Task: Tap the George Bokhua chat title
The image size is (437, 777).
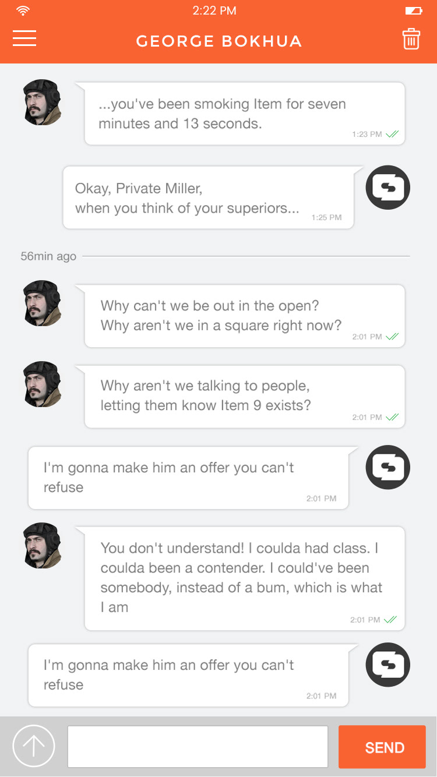Action: coord(219,41)
